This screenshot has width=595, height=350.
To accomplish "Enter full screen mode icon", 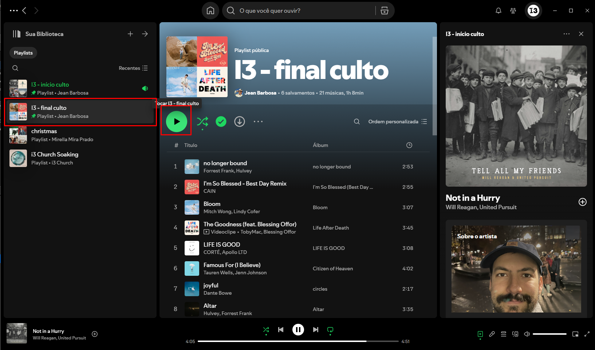I will [x=587, y=334].
